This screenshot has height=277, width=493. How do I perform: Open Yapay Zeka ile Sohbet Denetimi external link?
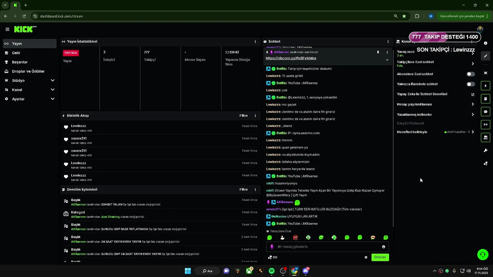tap(473, 94)
